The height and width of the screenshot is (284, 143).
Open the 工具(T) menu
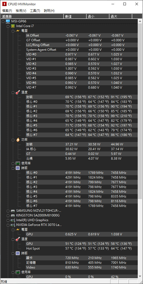tap(35, 11)
